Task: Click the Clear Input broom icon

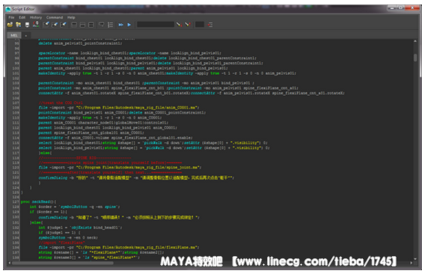Action: pyautogui.click(x=55, y=25)
